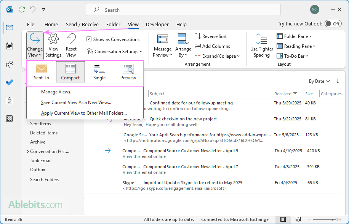Click the Search box
This screenshot has height=224, width=349.
point(183,10)
